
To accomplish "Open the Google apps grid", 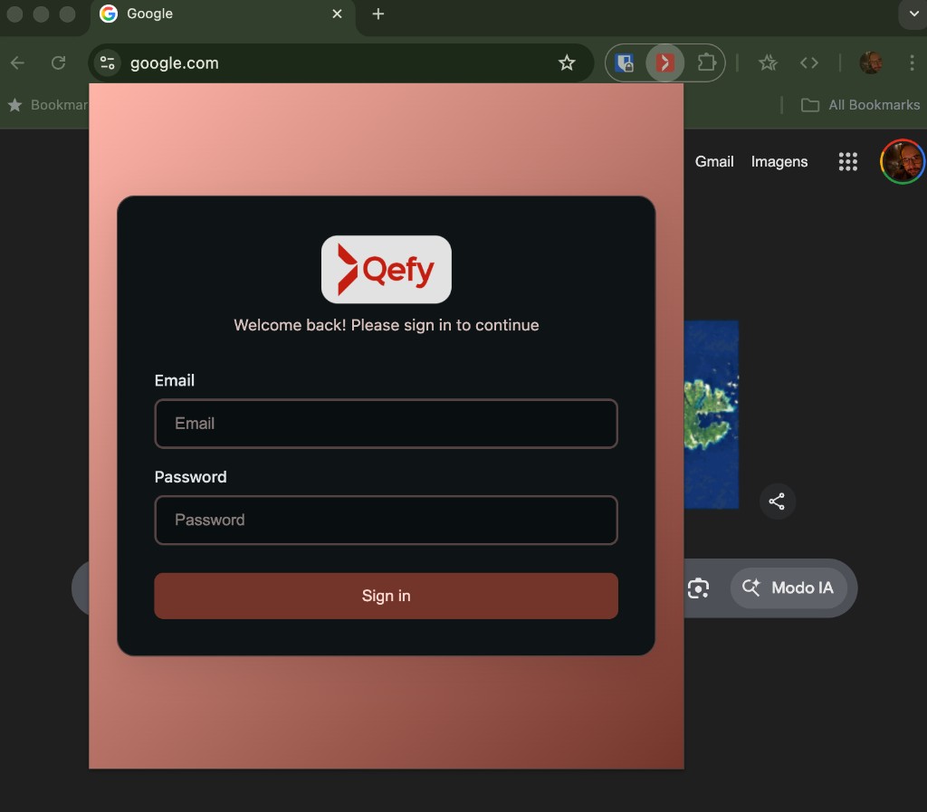I will [x=847, y=161].
